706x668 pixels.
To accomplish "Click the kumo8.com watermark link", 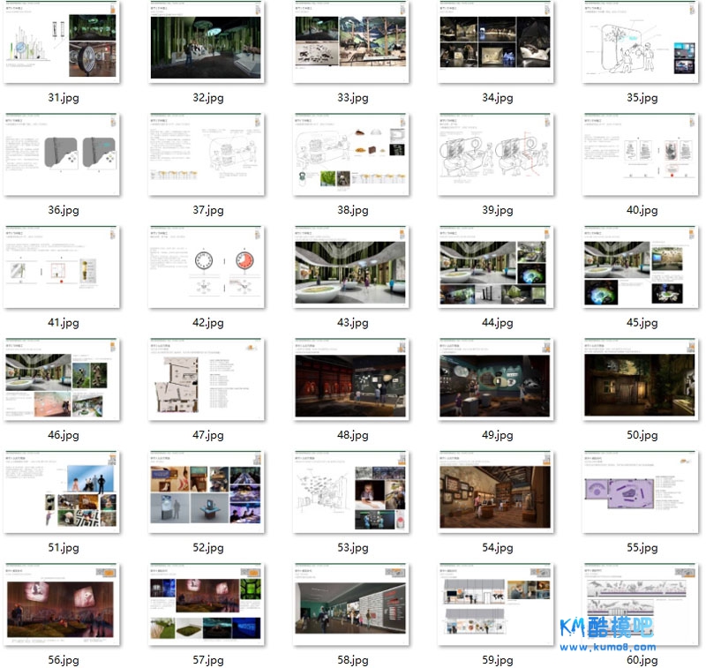I will click(x=607, y=647).
